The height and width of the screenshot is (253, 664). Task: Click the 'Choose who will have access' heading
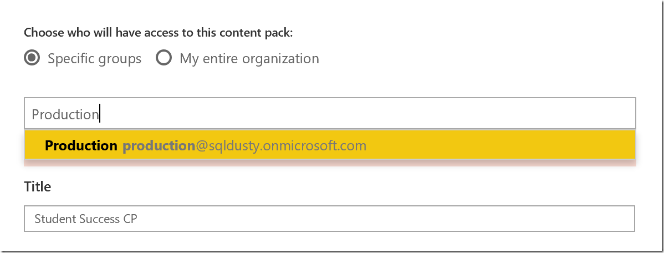tap(158, 33)
